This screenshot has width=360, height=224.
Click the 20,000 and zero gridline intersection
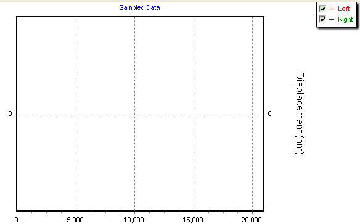253,114
